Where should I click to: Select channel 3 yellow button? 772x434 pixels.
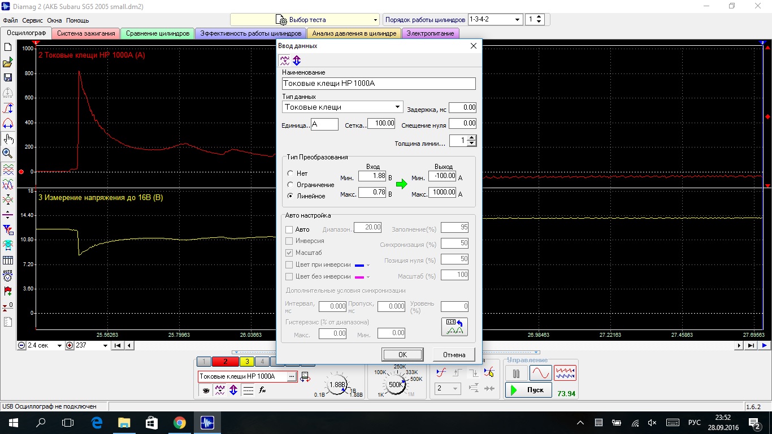coord(246,362)
